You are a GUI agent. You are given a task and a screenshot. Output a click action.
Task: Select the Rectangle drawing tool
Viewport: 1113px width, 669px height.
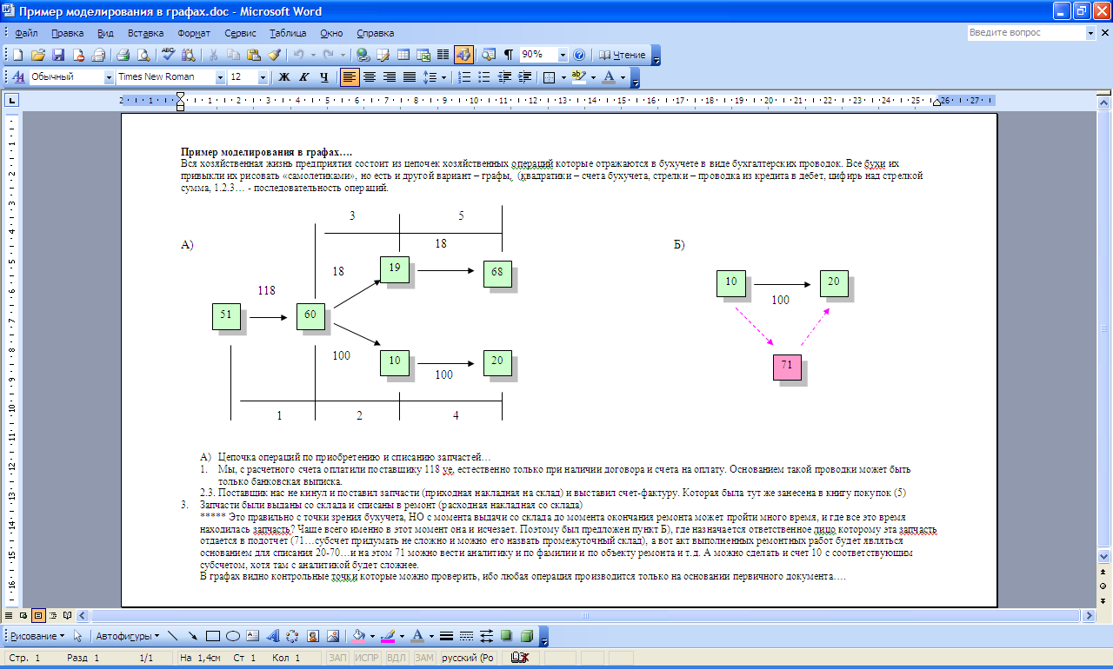(213, 636)
